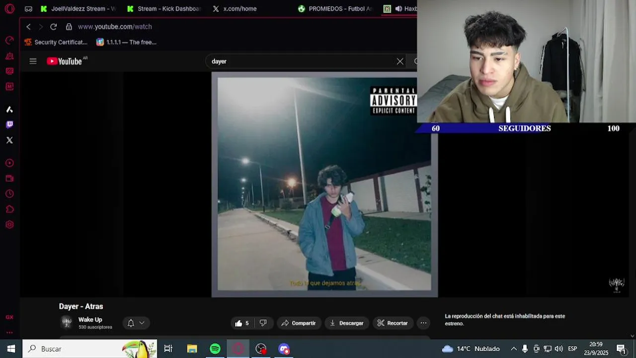The height and width of the screenshot is (358, 636).
Task: Open the Windows Start menu
Action: point(11,349)
